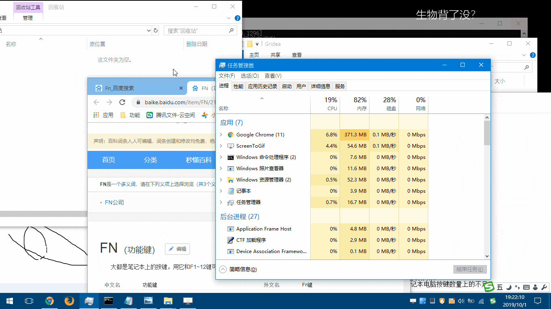Click the Windows 资源管理器 folder icon
551x309 pixels.
[231, 180]
